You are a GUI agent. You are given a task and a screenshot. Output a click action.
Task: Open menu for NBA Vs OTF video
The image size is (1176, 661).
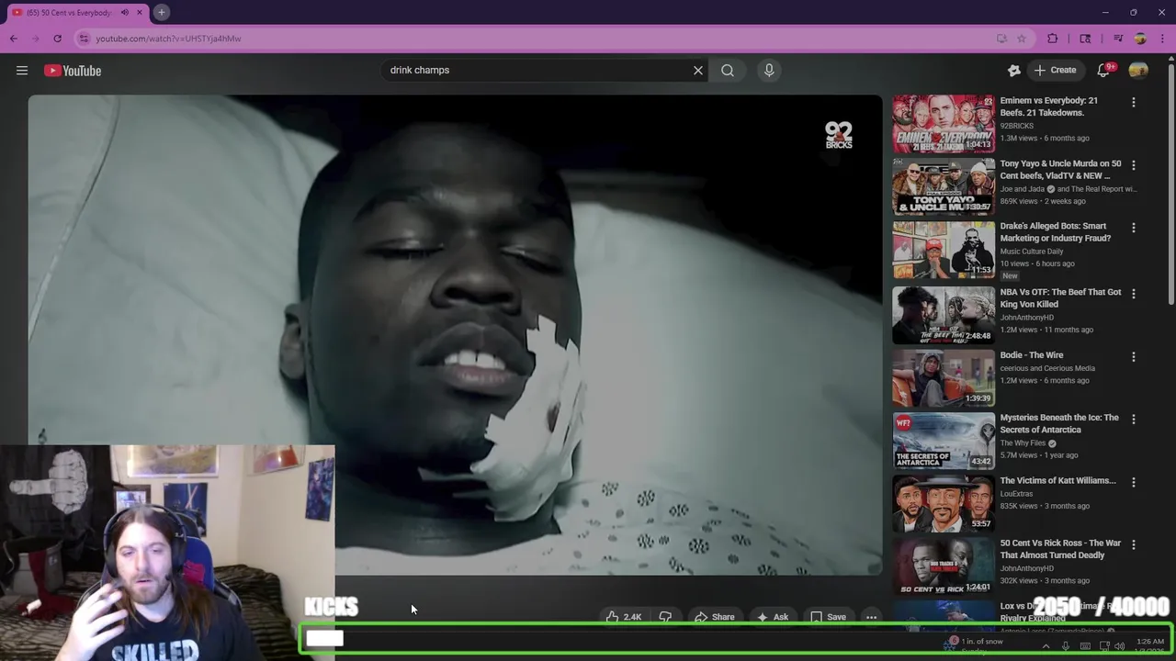[1134, 294]
